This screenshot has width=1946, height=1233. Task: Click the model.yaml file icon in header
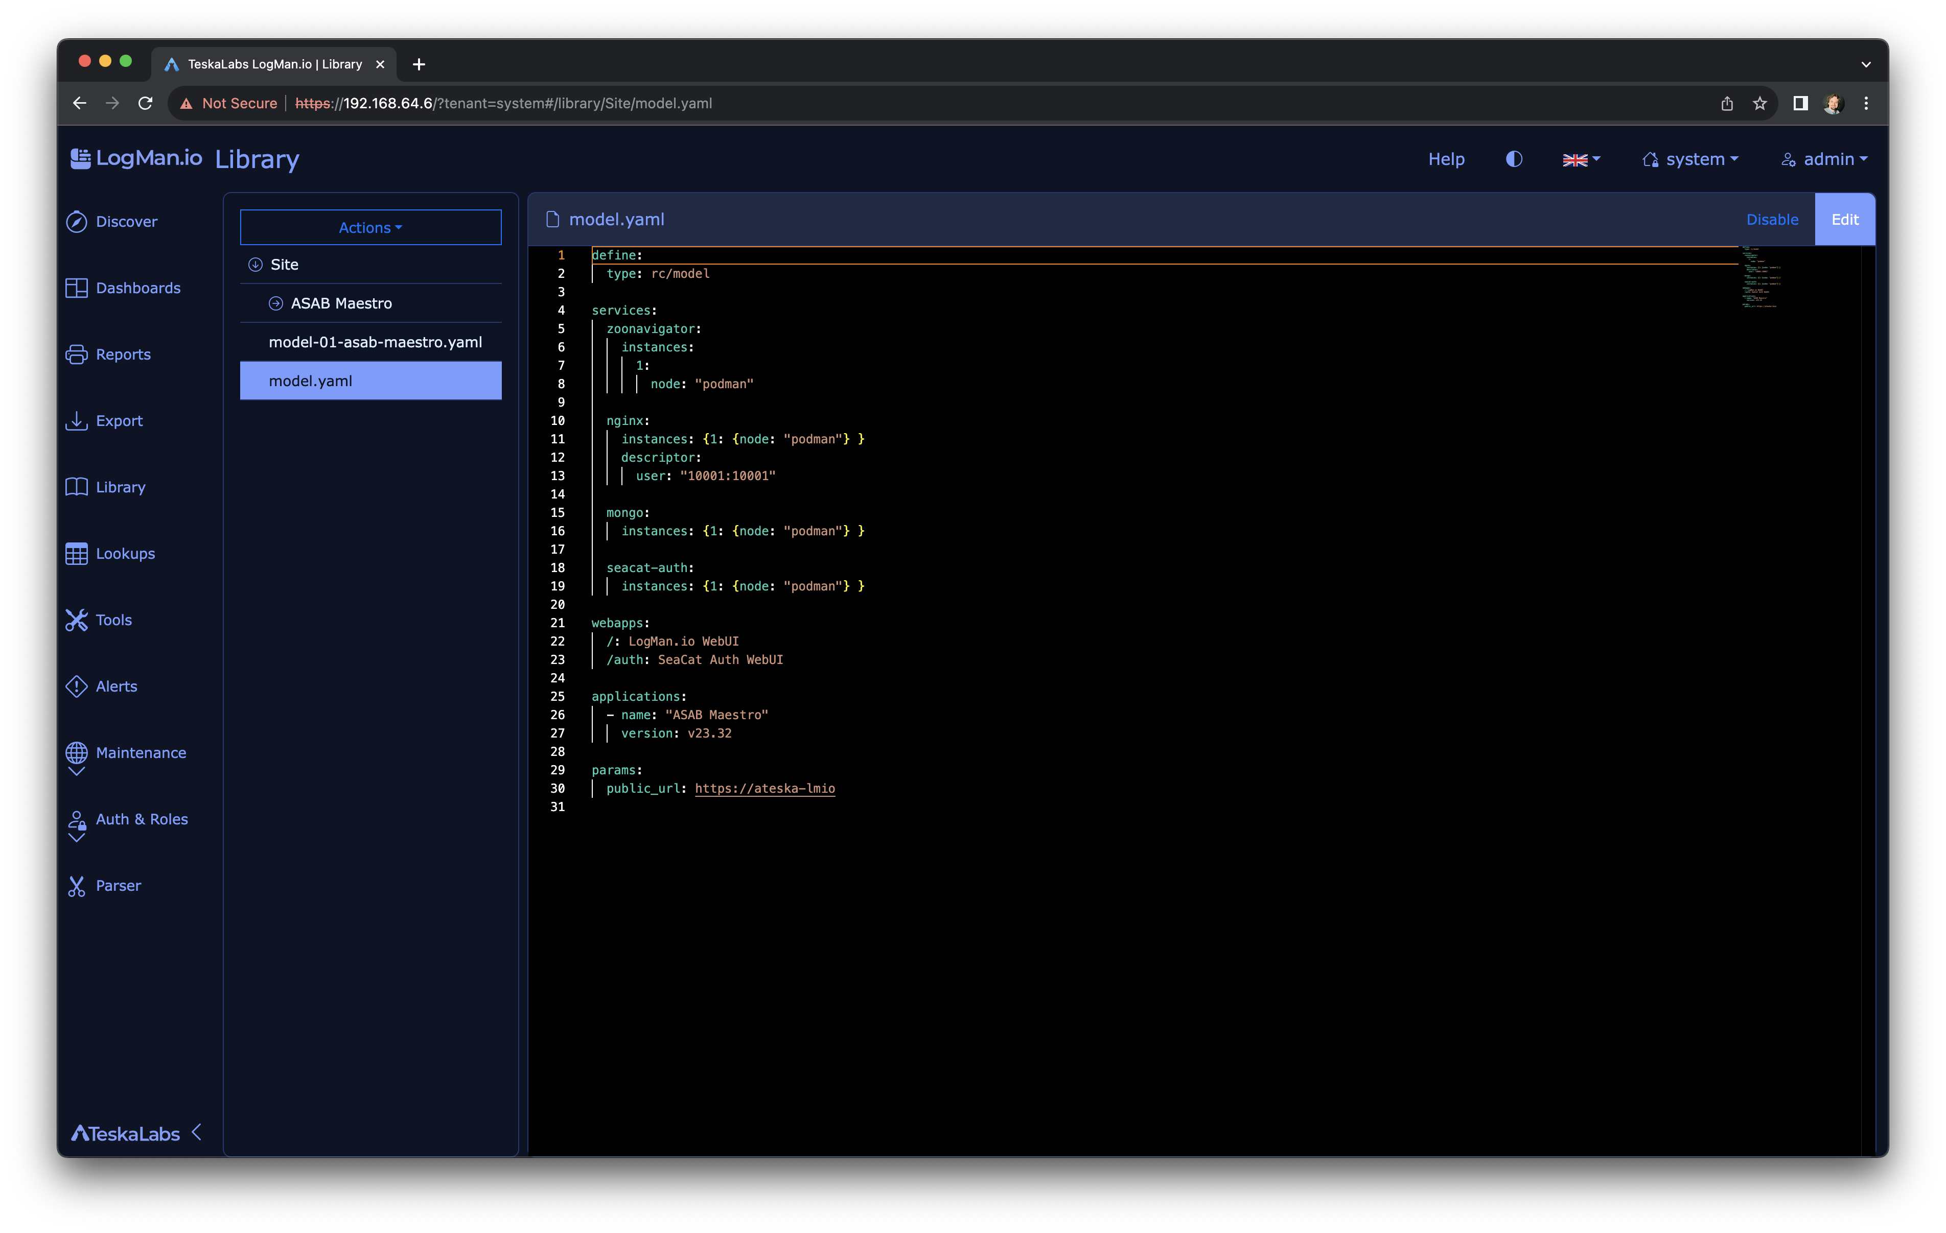(x=553, y=219)
